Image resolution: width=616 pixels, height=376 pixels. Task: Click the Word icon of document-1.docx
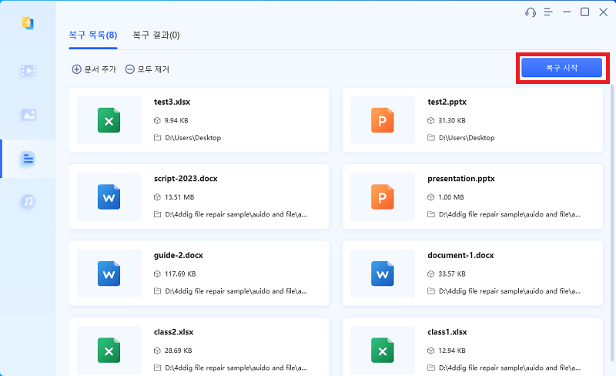[x=382, y=274]
